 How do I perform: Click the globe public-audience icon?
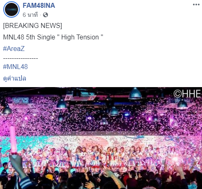45,15
